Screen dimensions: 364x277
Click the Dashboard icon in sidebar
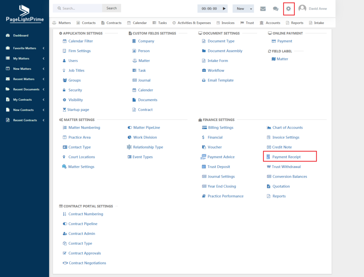(x=8, y=35)
